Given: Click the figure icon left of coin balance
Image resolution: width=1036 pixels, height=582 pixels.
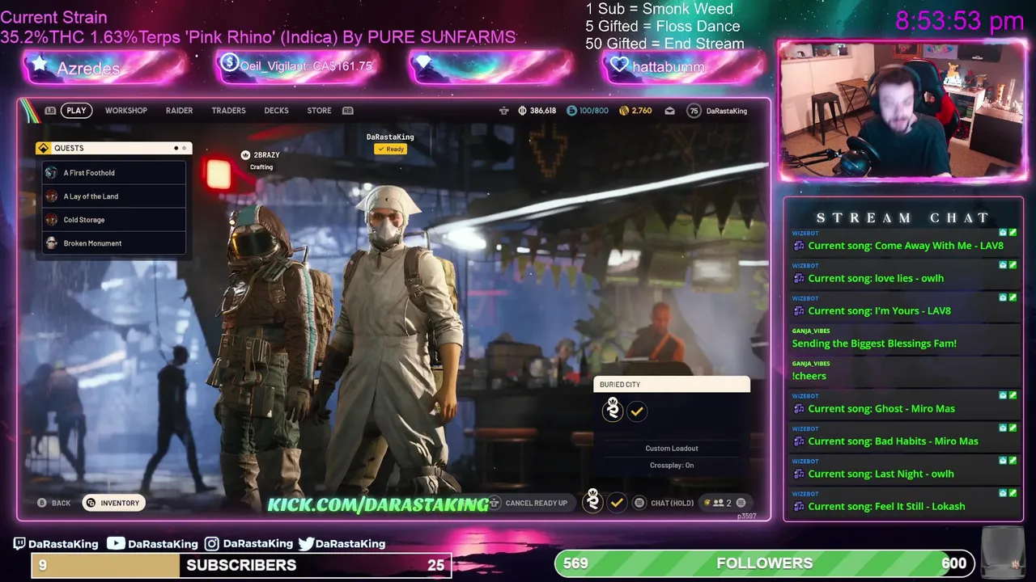Looking at the screenshot, I should click(504, 111).
